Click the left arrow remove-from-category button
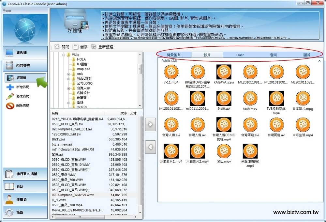326x222 pixels. click(x=150, y=147)
